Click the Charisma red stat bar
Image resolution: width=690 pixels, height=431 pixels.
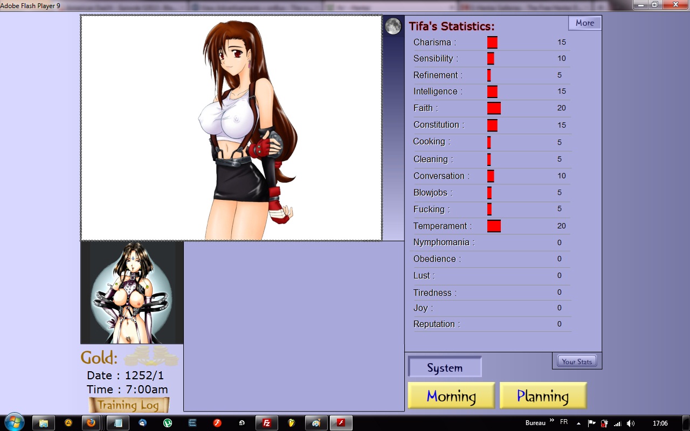pyautogui.click(x=492, y=42)
